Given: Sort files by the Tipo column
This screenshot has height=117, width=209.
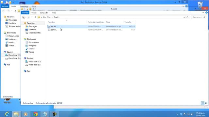Looking at the screenshot, I should click(108, 22).
